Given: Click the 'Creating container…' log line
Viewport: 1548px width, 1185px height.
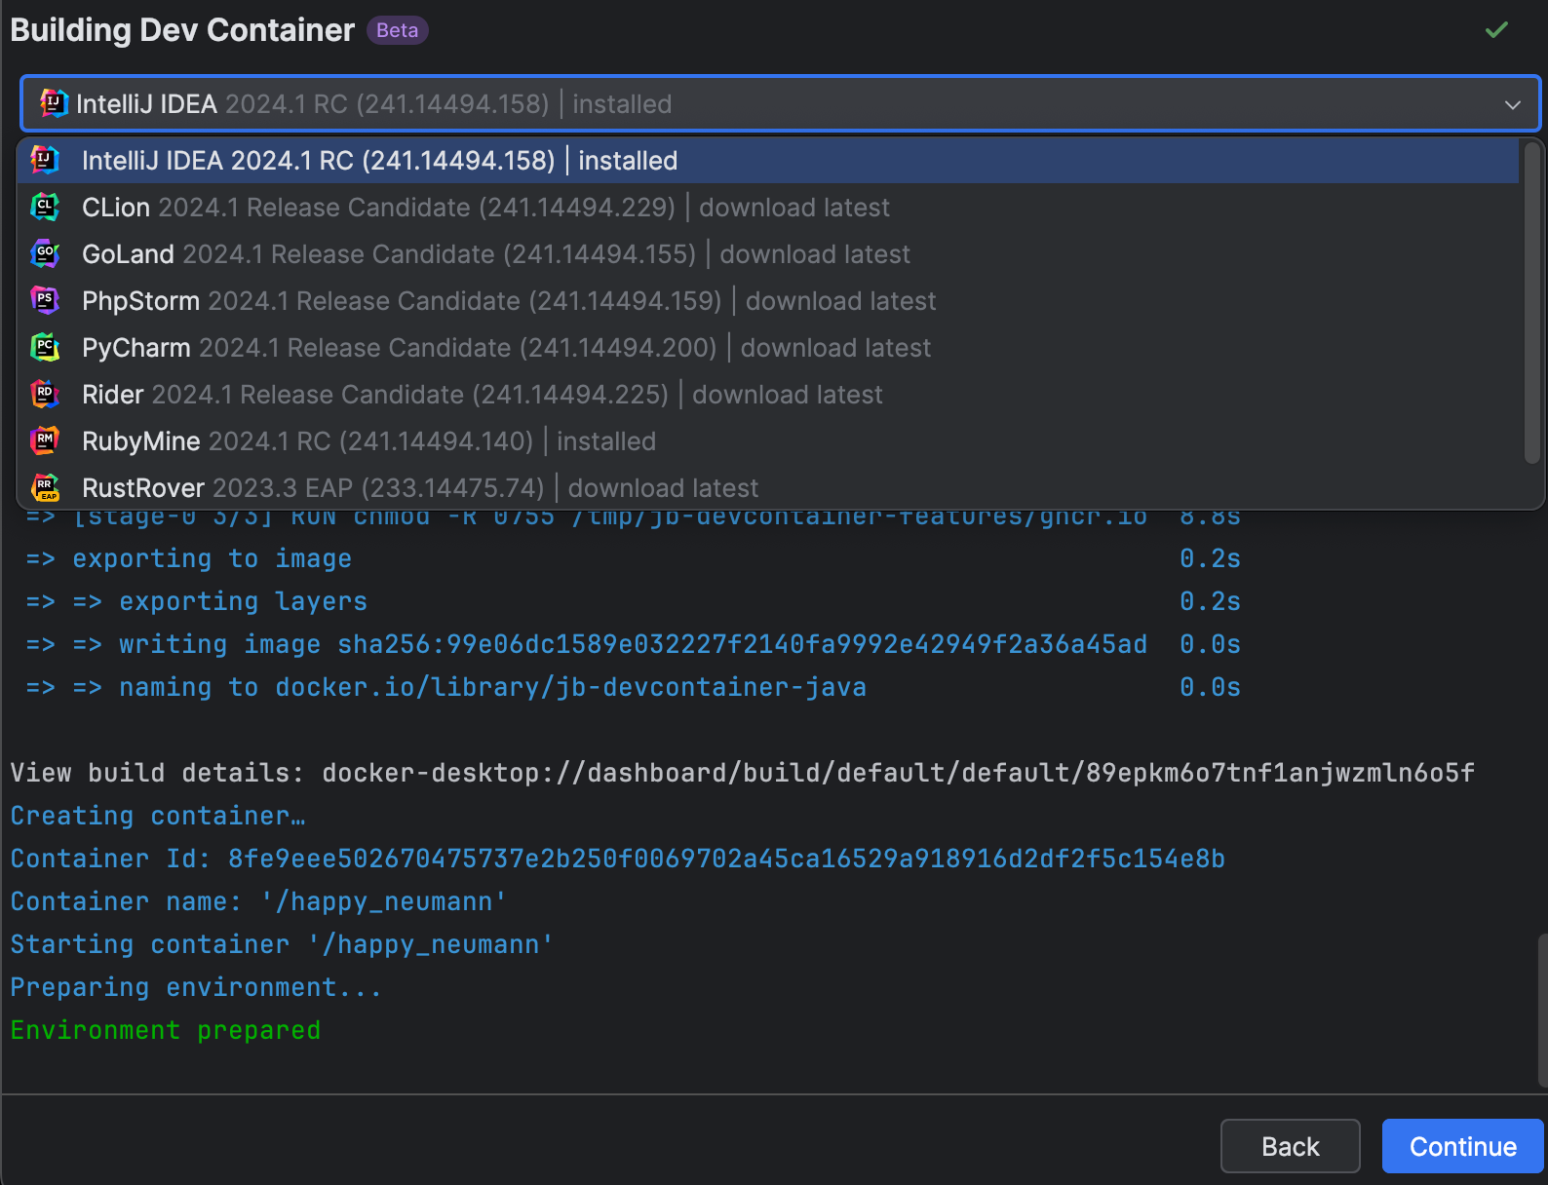Looking at the screenshot, I should coord(158,816).
